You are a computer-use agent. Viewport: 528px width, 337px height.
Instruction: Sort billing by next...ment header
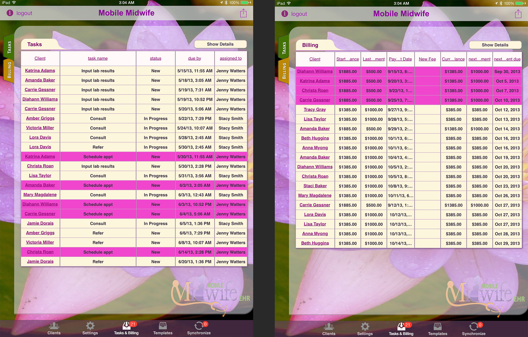click(x=480, y=59)
